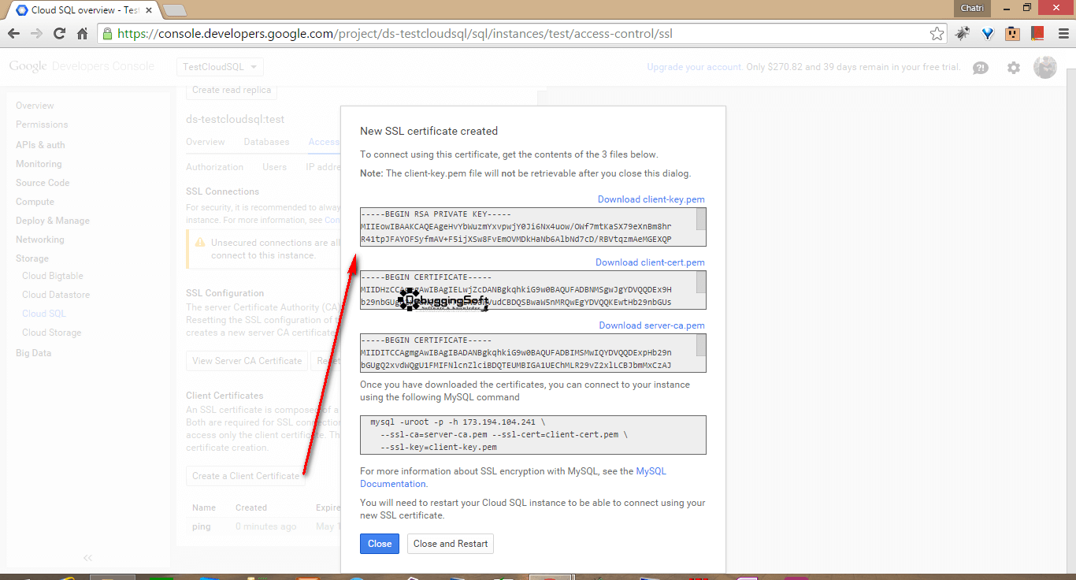
Task: Click the Unsecured connections warning icon
Action: 200,244
